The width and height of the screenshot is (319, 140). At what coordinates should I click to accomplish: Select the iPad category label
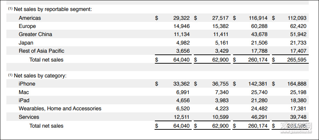click(24, 100)
